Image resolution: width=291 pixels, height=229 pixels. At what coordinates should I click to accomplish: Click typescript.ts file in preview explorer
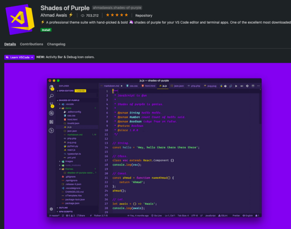coord(77,154)
